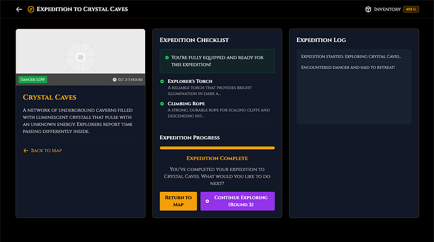Click the image placeholder icon in Crystal Caves card
This screenshot has width=434, height=242.
pyautogui.click(x=81, y=57)
